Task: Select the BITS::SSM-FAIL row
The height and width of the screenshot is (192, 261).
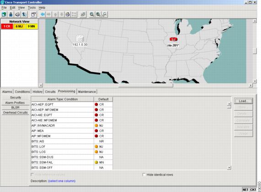Action: tap(72, 162)
